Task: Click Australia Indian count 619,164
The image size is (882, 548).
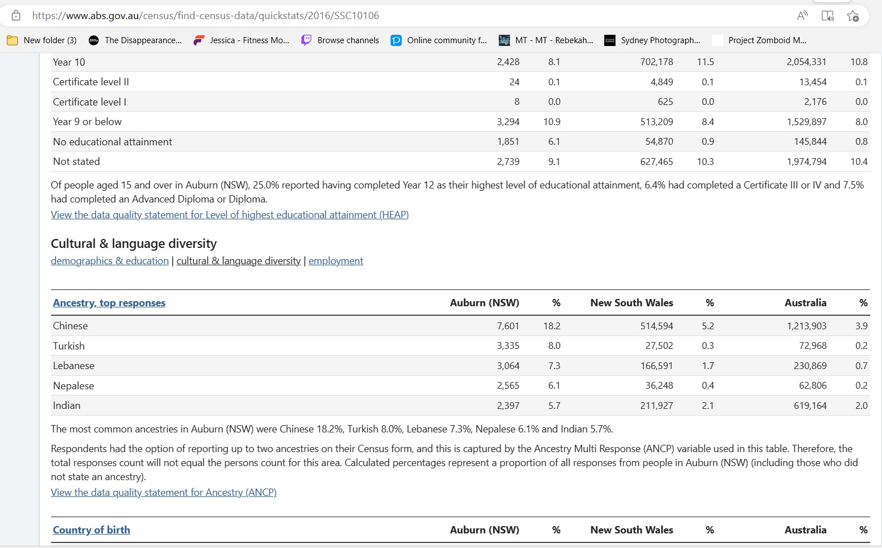Action: point(810,406)
